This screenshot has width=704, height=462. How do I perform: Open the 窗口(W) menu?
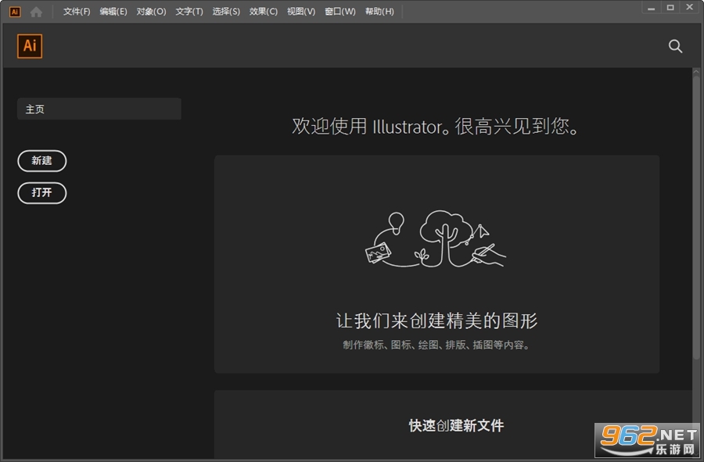[340, 12]
